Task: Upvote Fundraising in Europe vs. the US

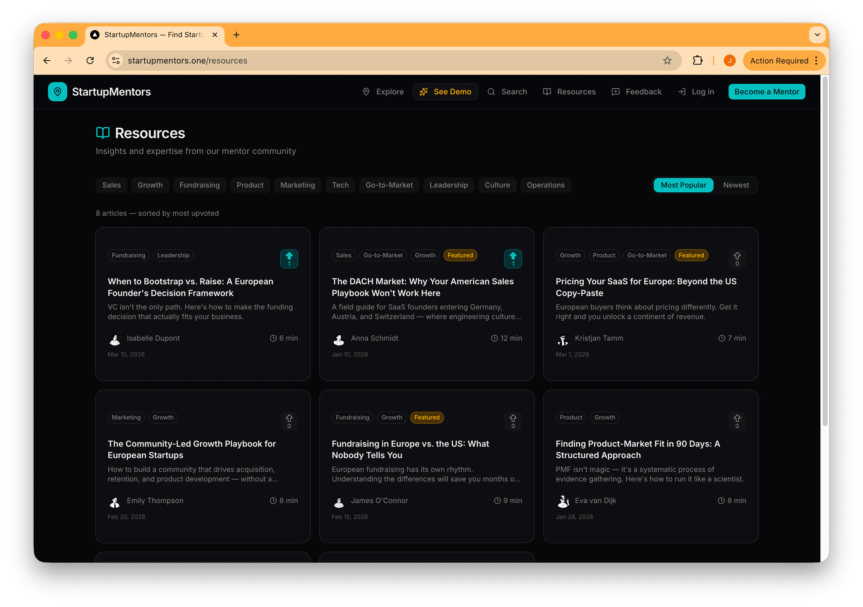Action: 513,421
